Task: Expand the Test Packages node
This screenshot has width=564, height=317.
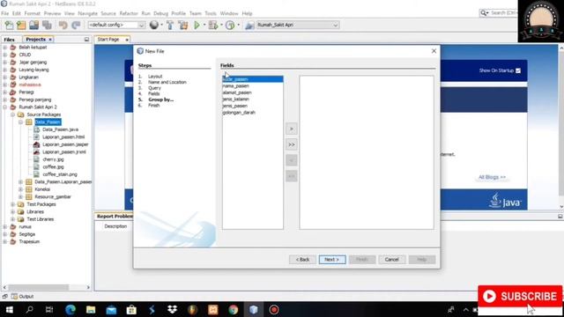Action: tap(13, 204)
